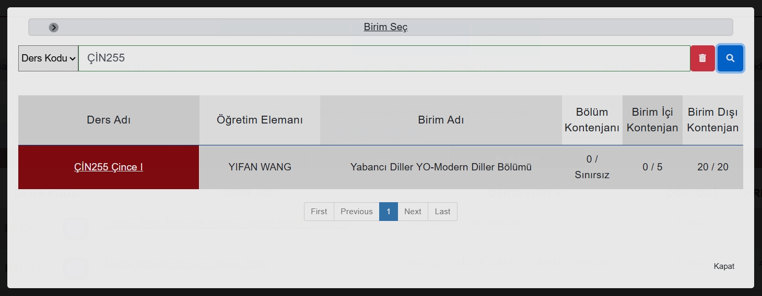
Task: Go to the Previous results page
Action: [356, 212]
